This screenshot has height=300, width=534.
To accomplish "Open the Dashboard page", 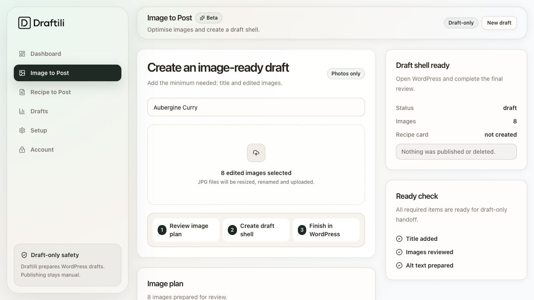I will click(x=68, y=54).
